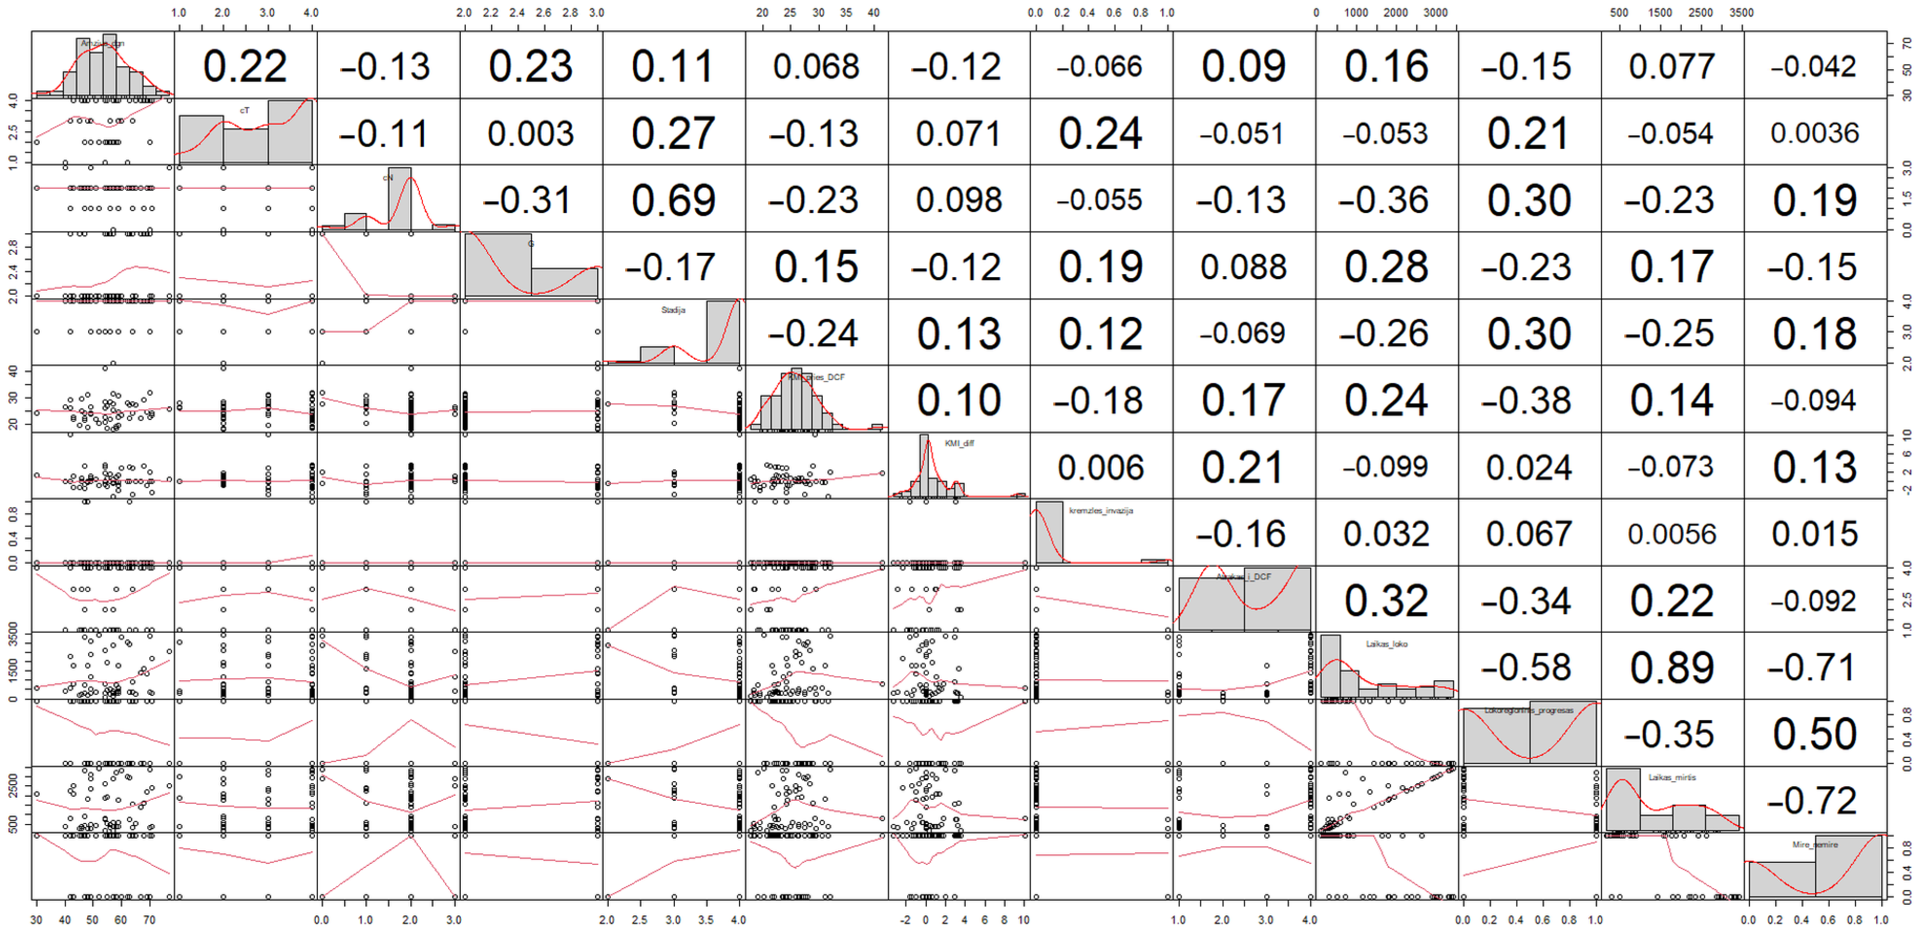Click the G variable histogram panel
The height and width of the screenshot is (932, 1922).
click(x=530, y=266)
